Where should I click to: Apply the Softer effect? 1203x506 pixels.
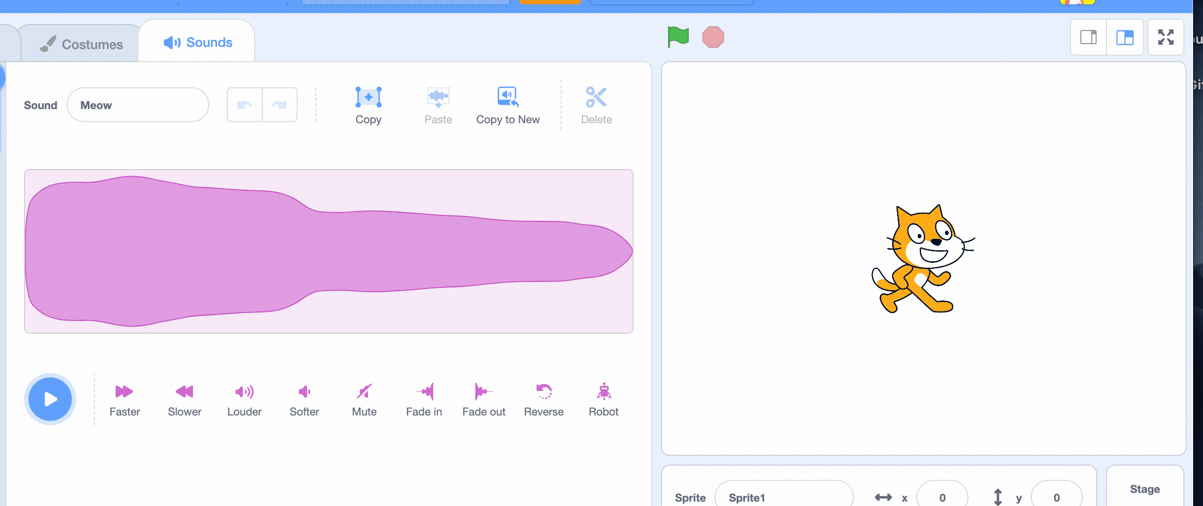point(304,399)
